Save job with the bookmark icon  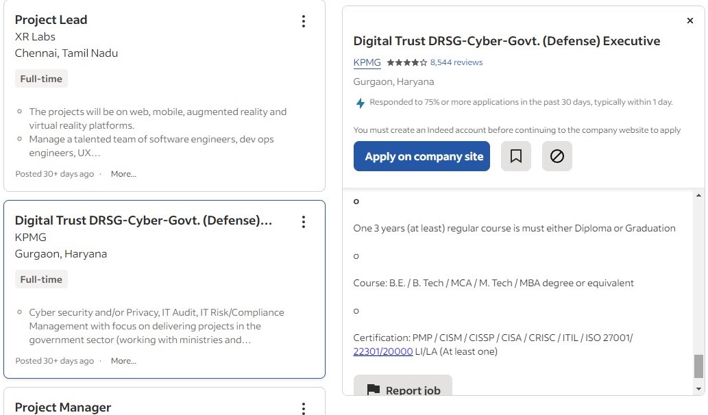point(516,156)
